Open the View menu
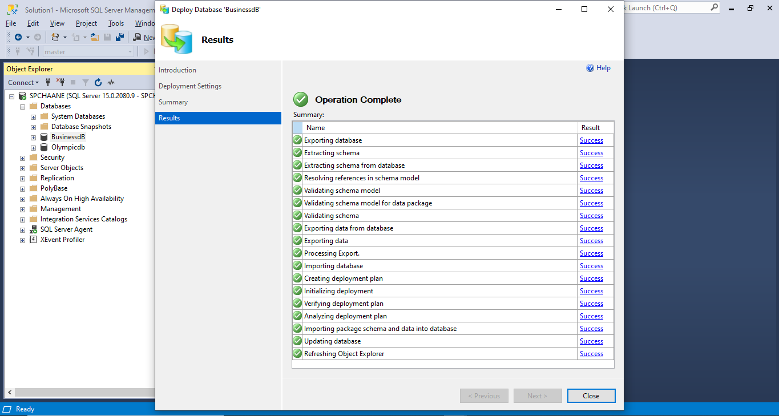The height and width of the screenshot is (416, 779). [57, 23]
